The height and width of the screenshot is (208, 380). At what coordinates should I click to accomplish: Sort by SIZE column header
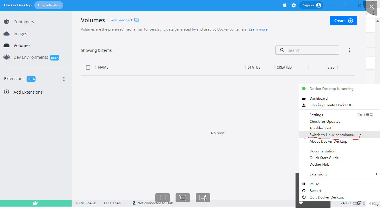pyautogui.click(x=331, y=67)
